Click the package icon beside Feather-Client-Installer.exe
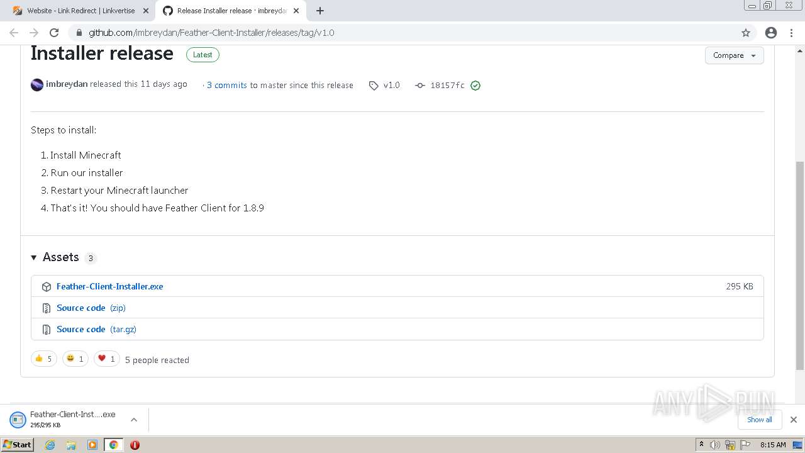 point(46,287)
